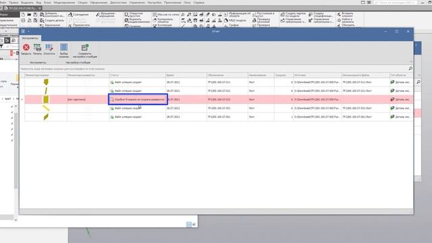Sort by Имя выходного файла column header
432x243 pixels.
365,75
